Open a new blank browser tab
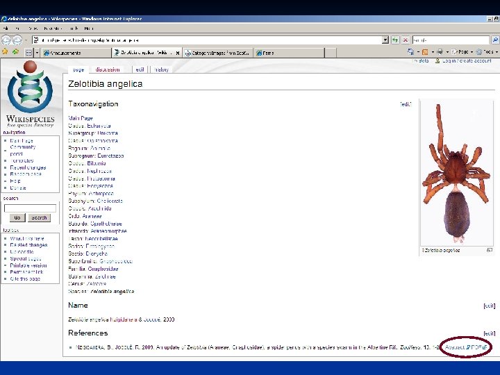The width and height of the screenshot is (500, 375). click(x=331, y=53)
